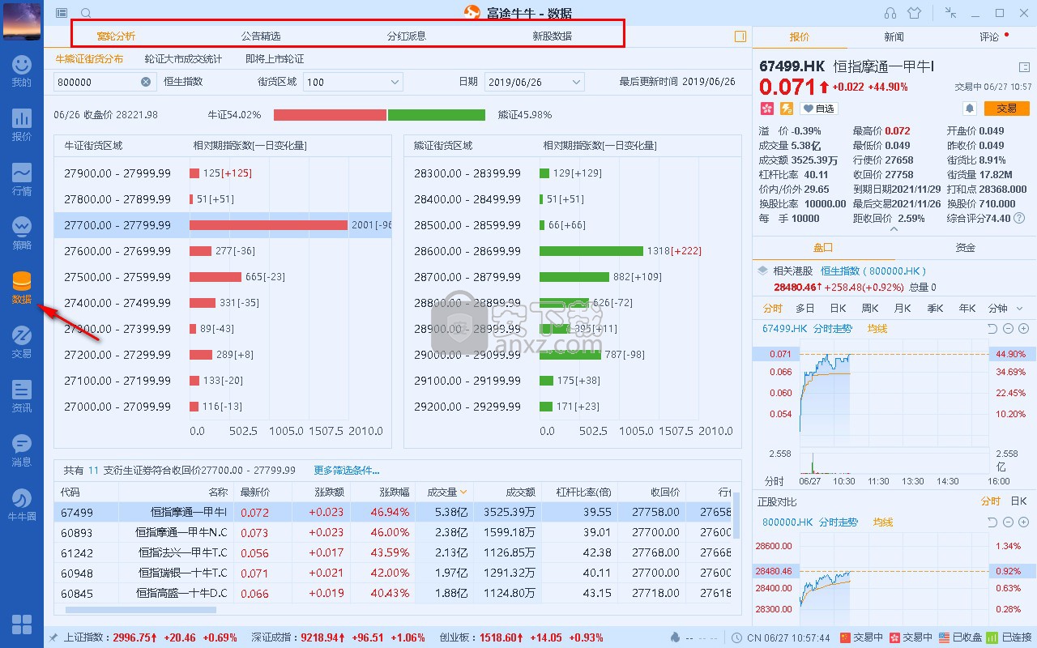
Task: Zoom in the 800000.HK comparison chart
Action: [1023, 522]
